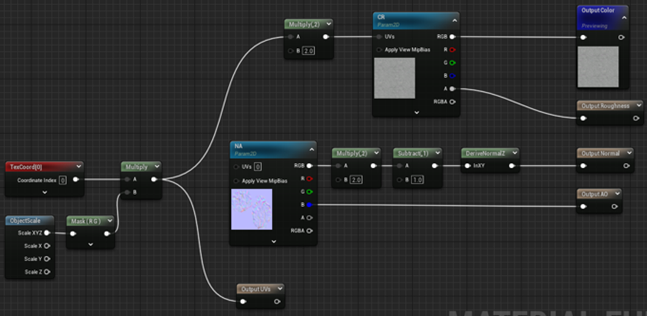Click the NA node's RGBA output pin
Image resolution: width=647 pixels, height=316 pixels.
tap(309, 231)
